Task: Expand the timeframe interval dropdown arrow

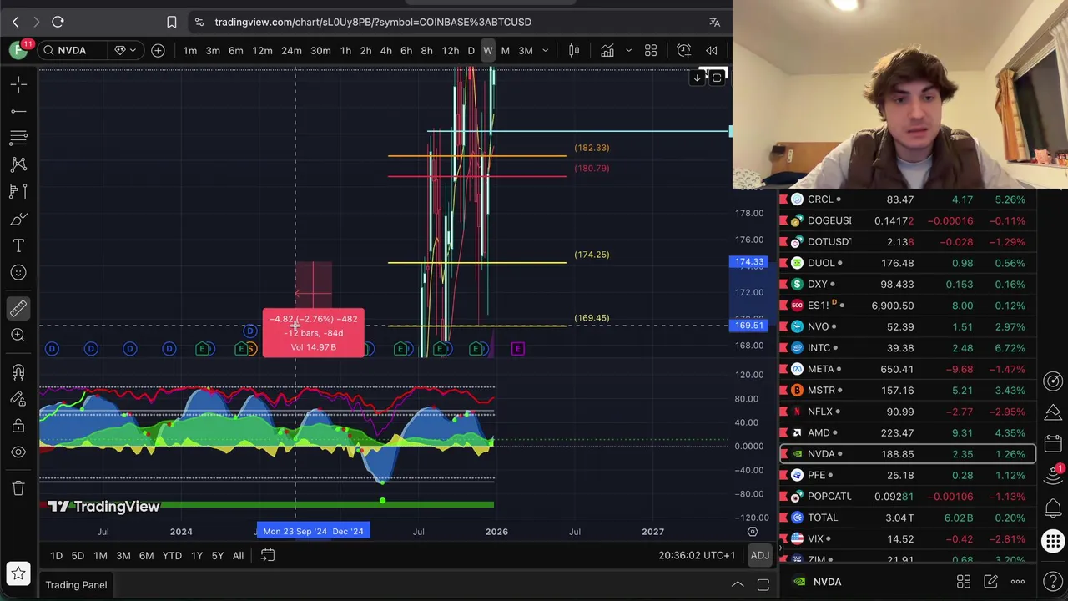Action: pyautogui.click(x=546, y=51)
